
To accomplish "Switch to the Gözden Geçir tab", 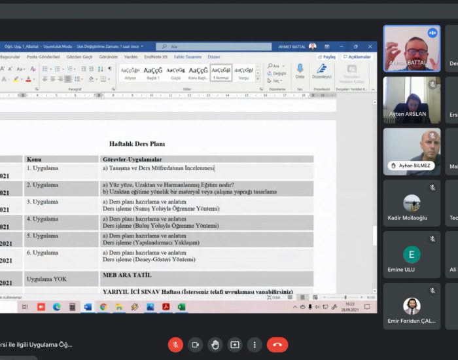I will point(79,57).
